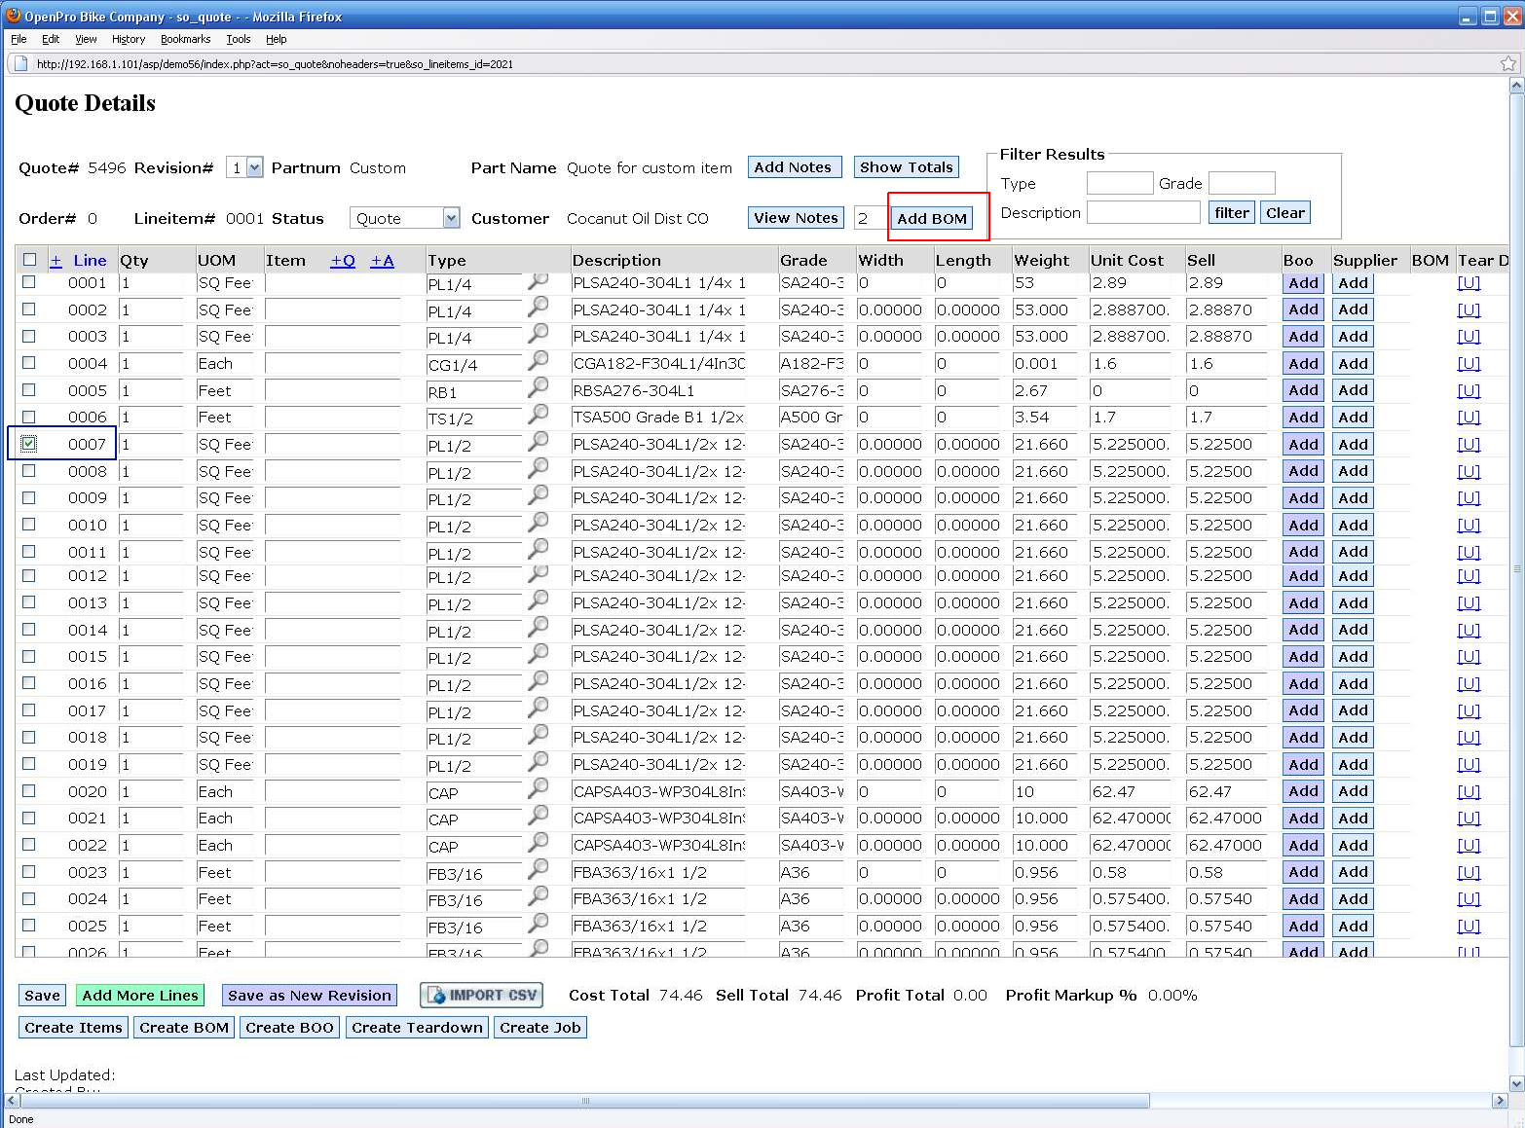Open the Tools menu
This screenshot has width=1525, height=1128.
pyautogui.click(x=238, y=39)
